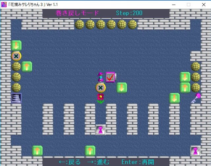The width and height of the screenshot is (211, 166).
Task: Select the red flower below the character
Action: point(101,98)
